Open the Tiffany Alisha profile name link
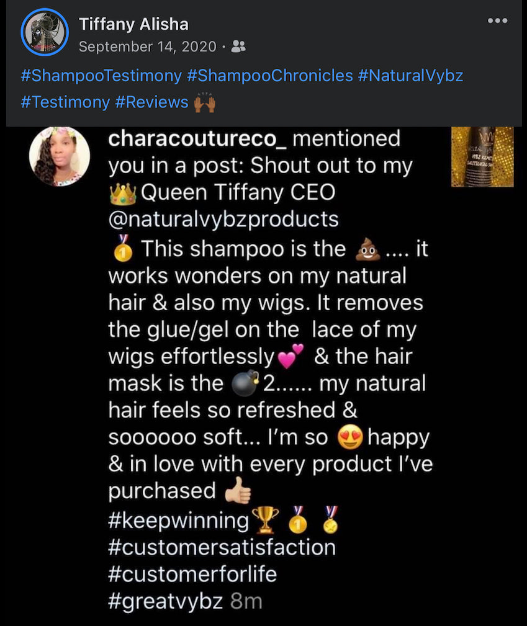Screen dimensions: 527x626 (x=133, y=25)
